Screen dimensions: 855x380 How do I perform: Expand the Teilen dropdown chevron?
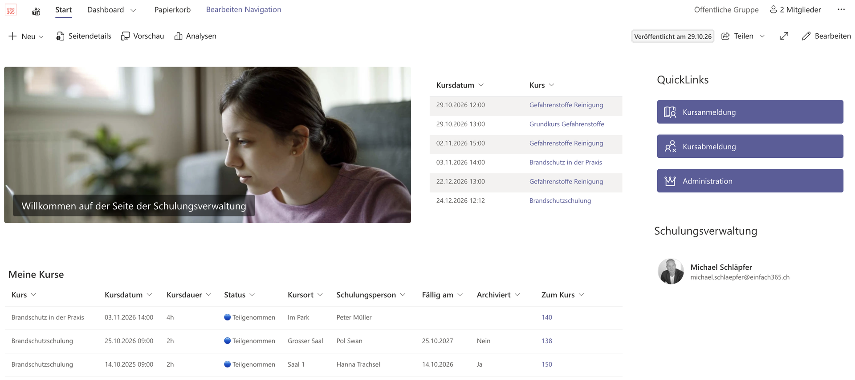click(762, 36)
